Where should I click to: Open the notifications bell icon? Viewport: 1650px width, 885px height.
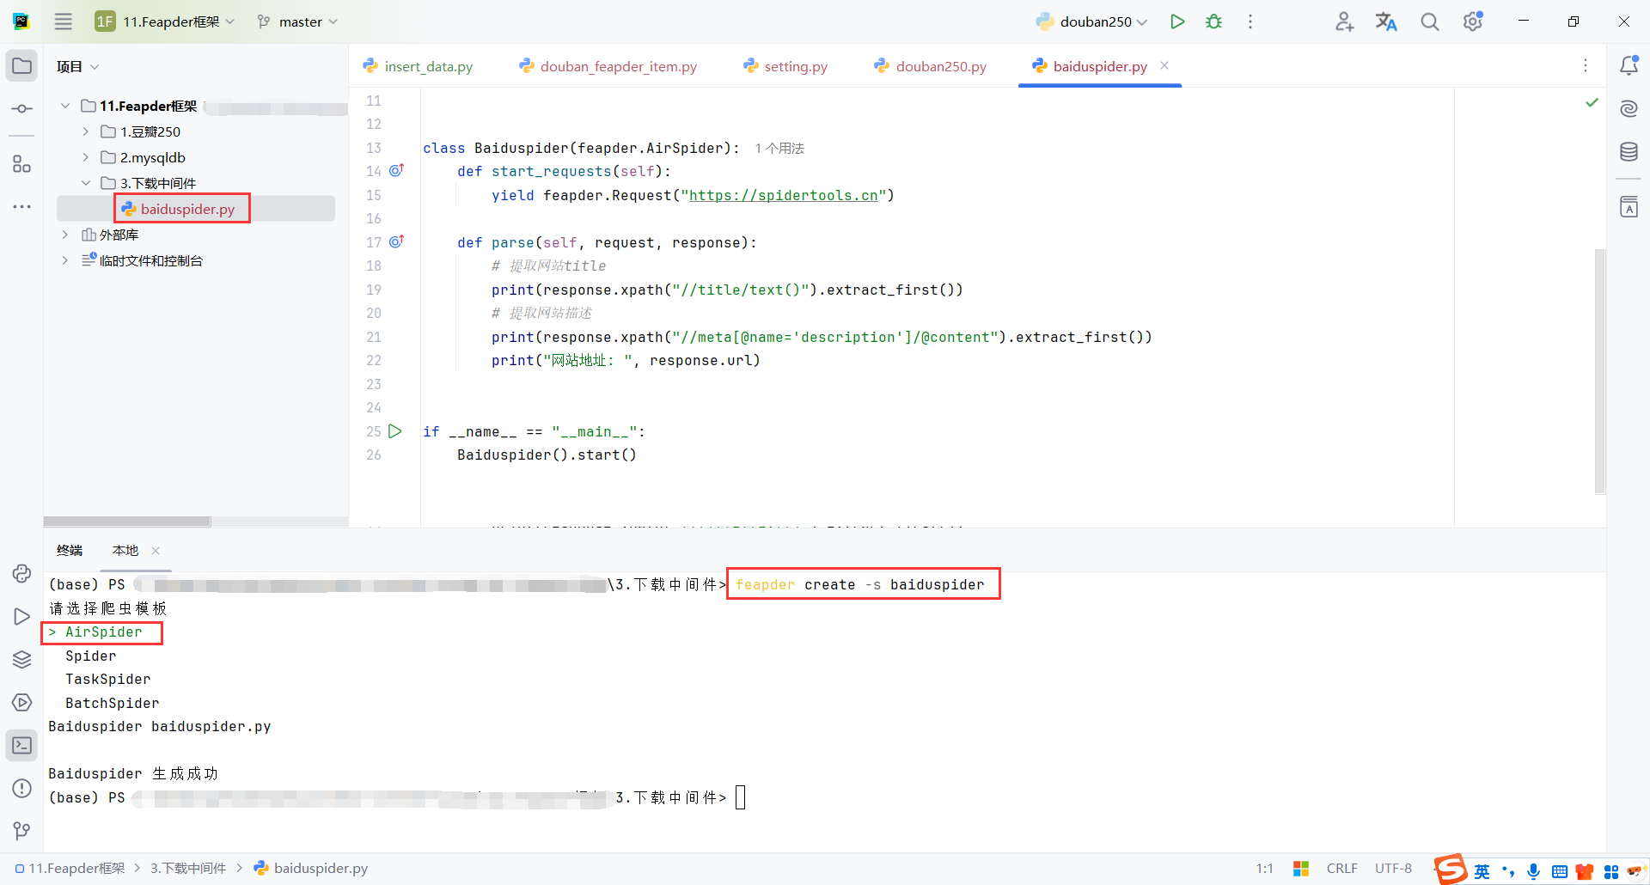pyautogui.click(x=1630, y=64)
